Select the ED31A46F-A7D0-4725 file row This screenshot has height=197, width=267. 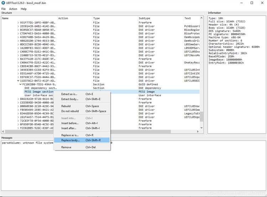pyautogui.click(x=100, y=73)
